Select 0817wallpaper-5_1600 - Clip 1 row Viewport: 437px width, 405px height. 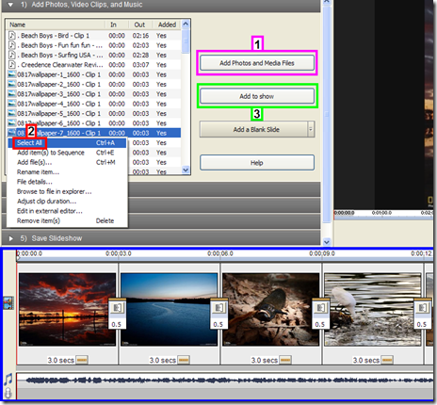click(x=93, y=113)
